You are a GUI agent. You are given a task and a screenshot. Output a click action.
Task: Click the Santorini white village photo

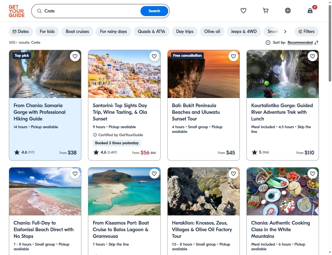point(124,74)
